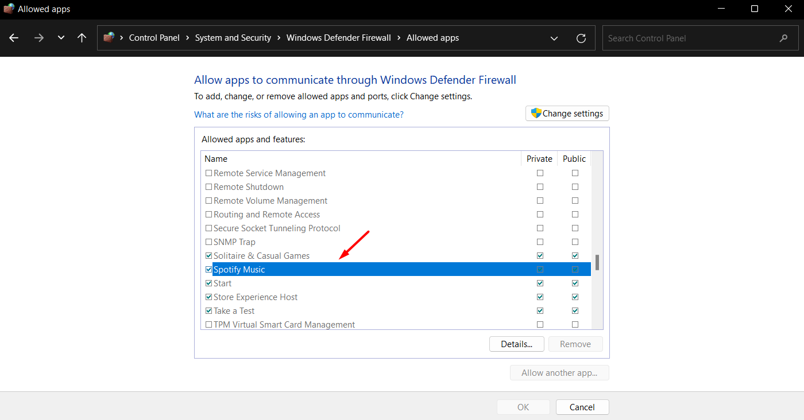804x420 pixels.
Task: Click the Private column header
Action: tap(539, 159)
